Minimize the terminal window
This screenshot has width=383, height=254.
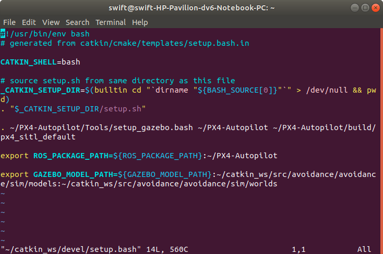[354, 8]
